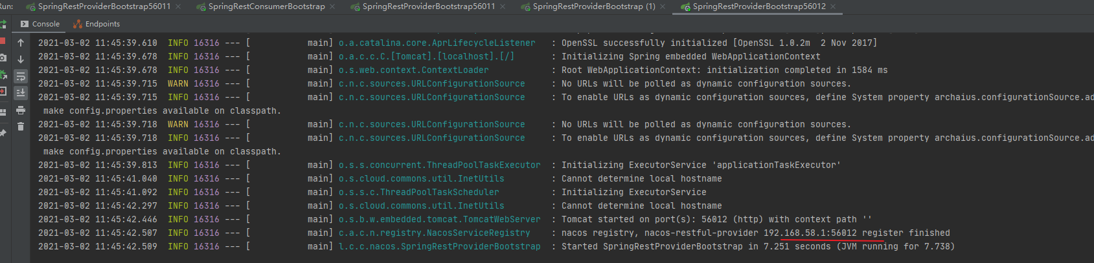Click the Rerun green arrows icon

click(3, 25)
